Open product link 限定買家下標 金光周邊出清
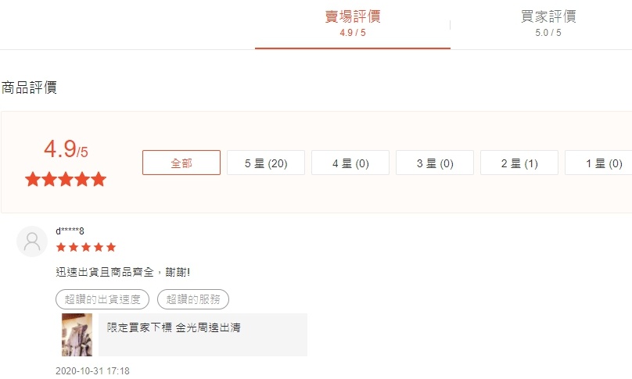 174,327
